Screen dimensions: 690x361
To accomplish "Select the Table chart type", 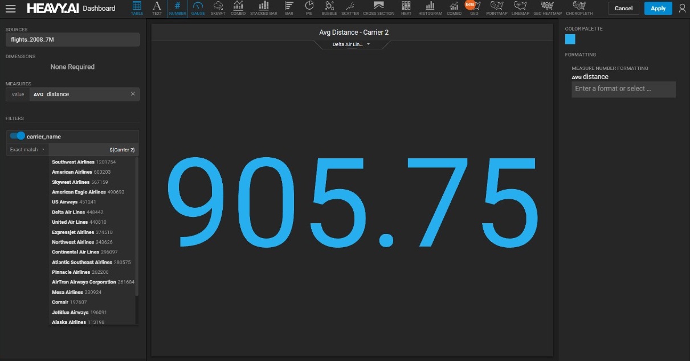I will click(x=137, y=8).
